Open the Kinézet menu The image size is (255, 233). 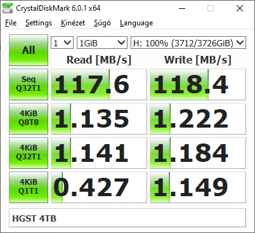pyautogui.click(x=73, y=23)
